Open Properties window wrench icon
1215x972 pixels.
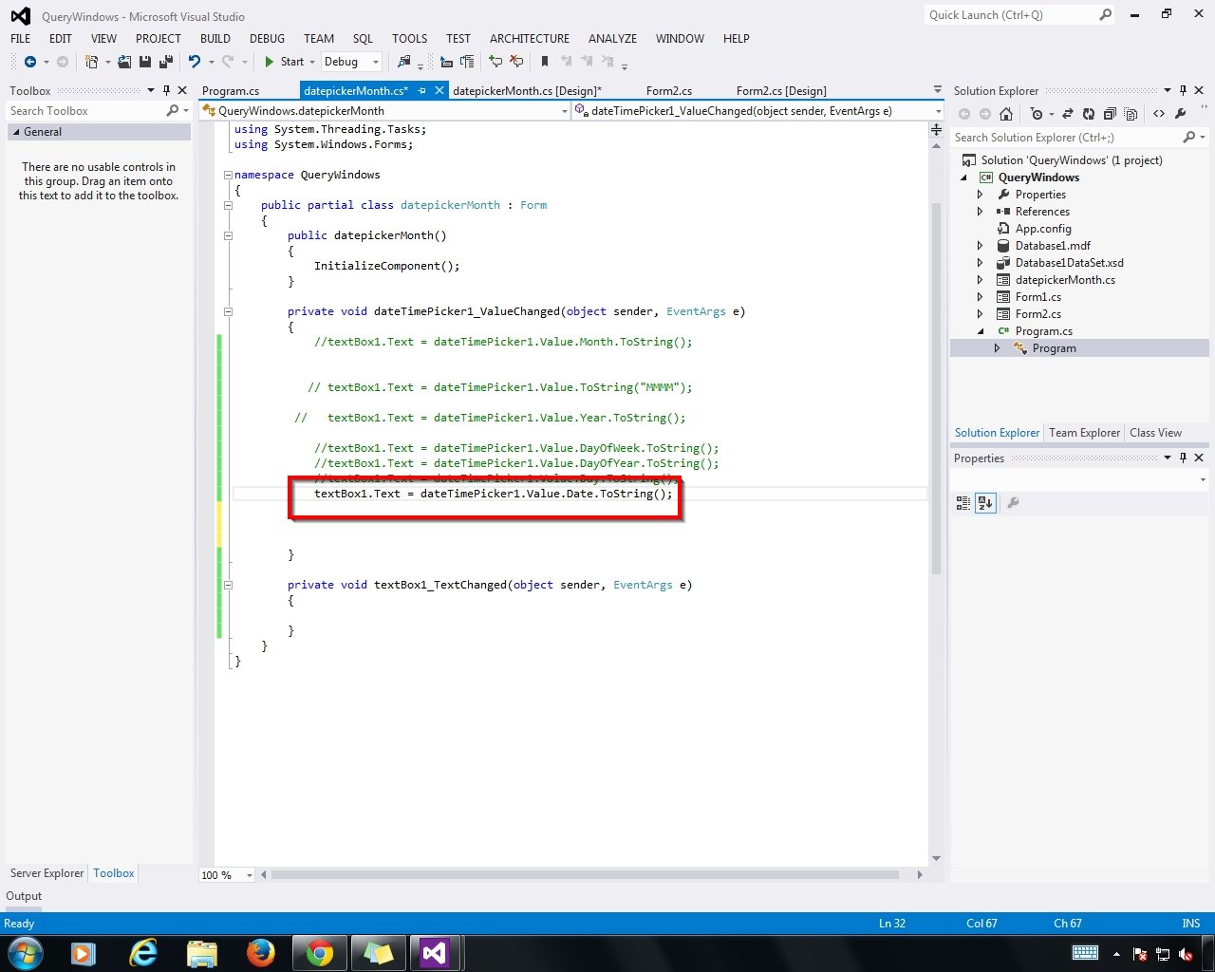tap(1012, 503)
